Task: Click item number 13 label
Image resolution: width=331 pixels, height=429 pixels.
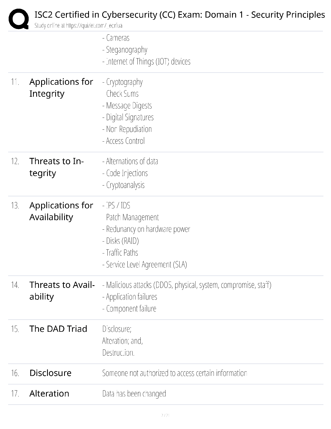Action: coord(15,206)
